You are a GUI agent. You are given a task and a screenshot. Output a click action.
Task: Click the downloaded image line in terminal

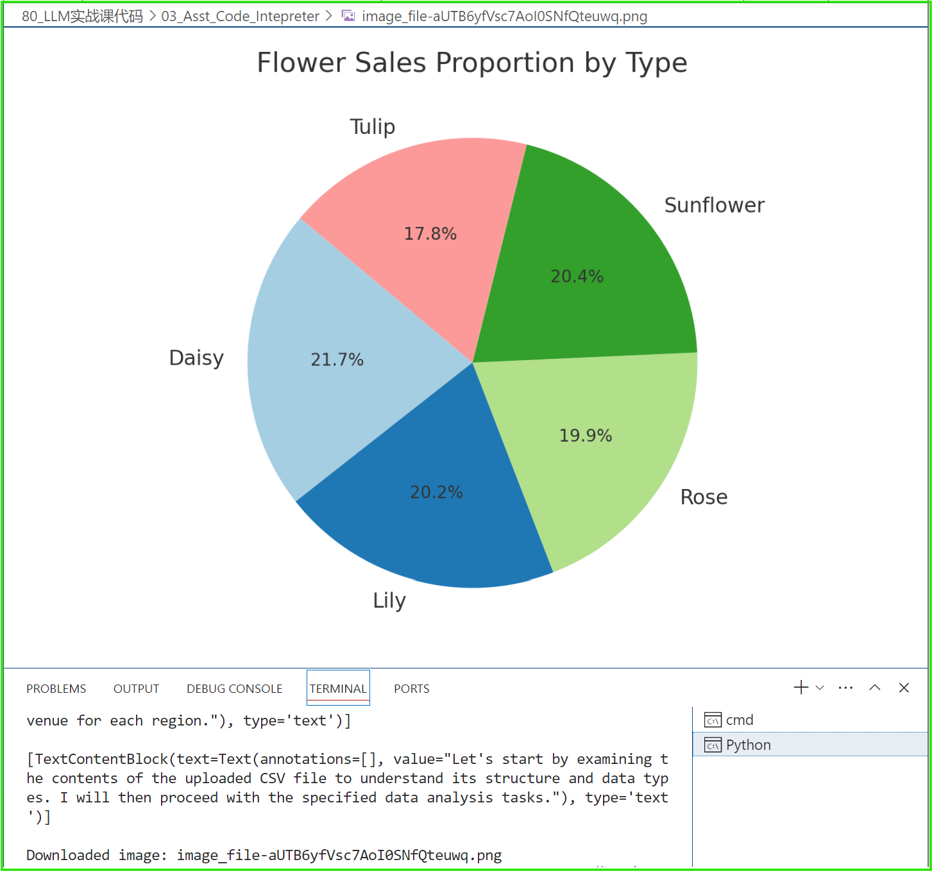264,855
